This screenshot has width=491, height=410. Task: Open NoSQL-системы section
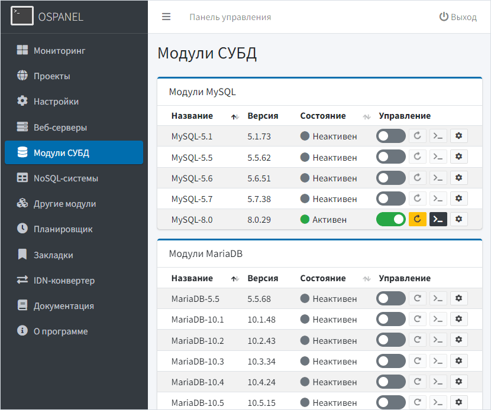tap(74, 178)
